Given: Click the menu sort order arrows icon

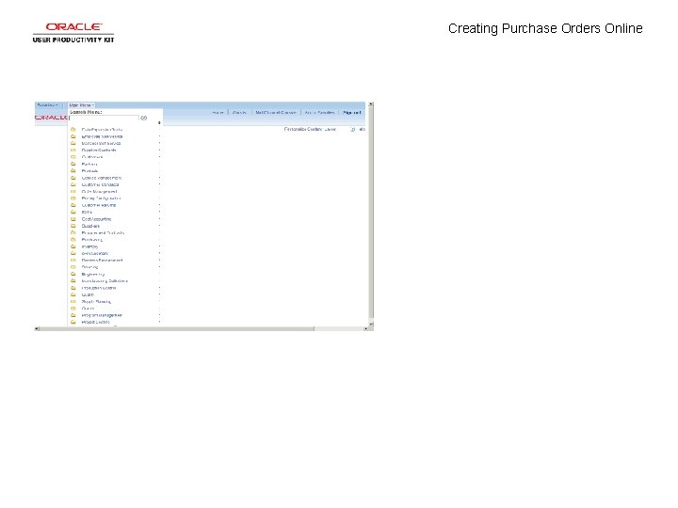Looking at the screenshot, I should [159, 123].
